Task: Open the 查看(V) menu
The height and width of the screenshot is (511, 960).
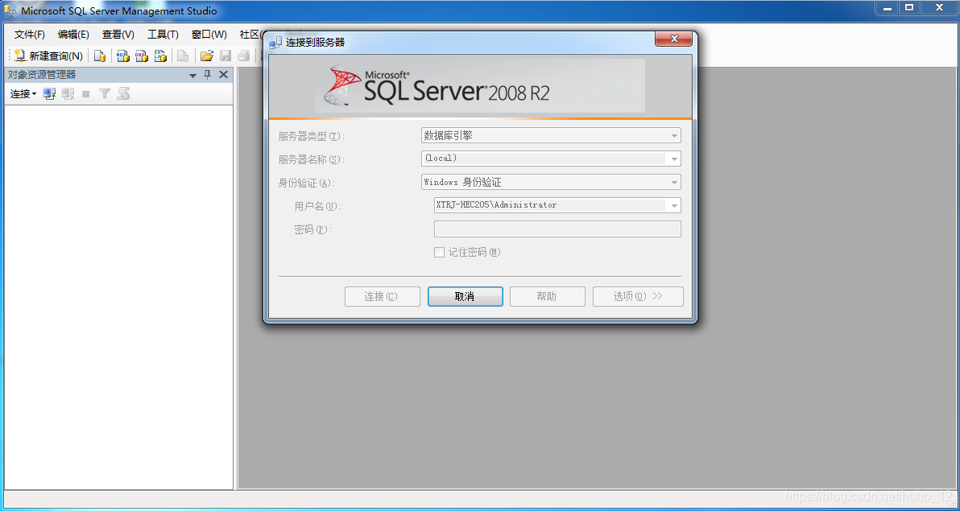Action: click(118, 35)
